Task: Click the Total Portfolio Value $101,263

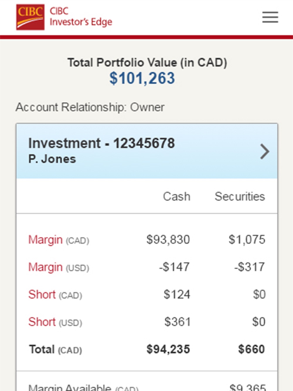Action: point(142,78)
